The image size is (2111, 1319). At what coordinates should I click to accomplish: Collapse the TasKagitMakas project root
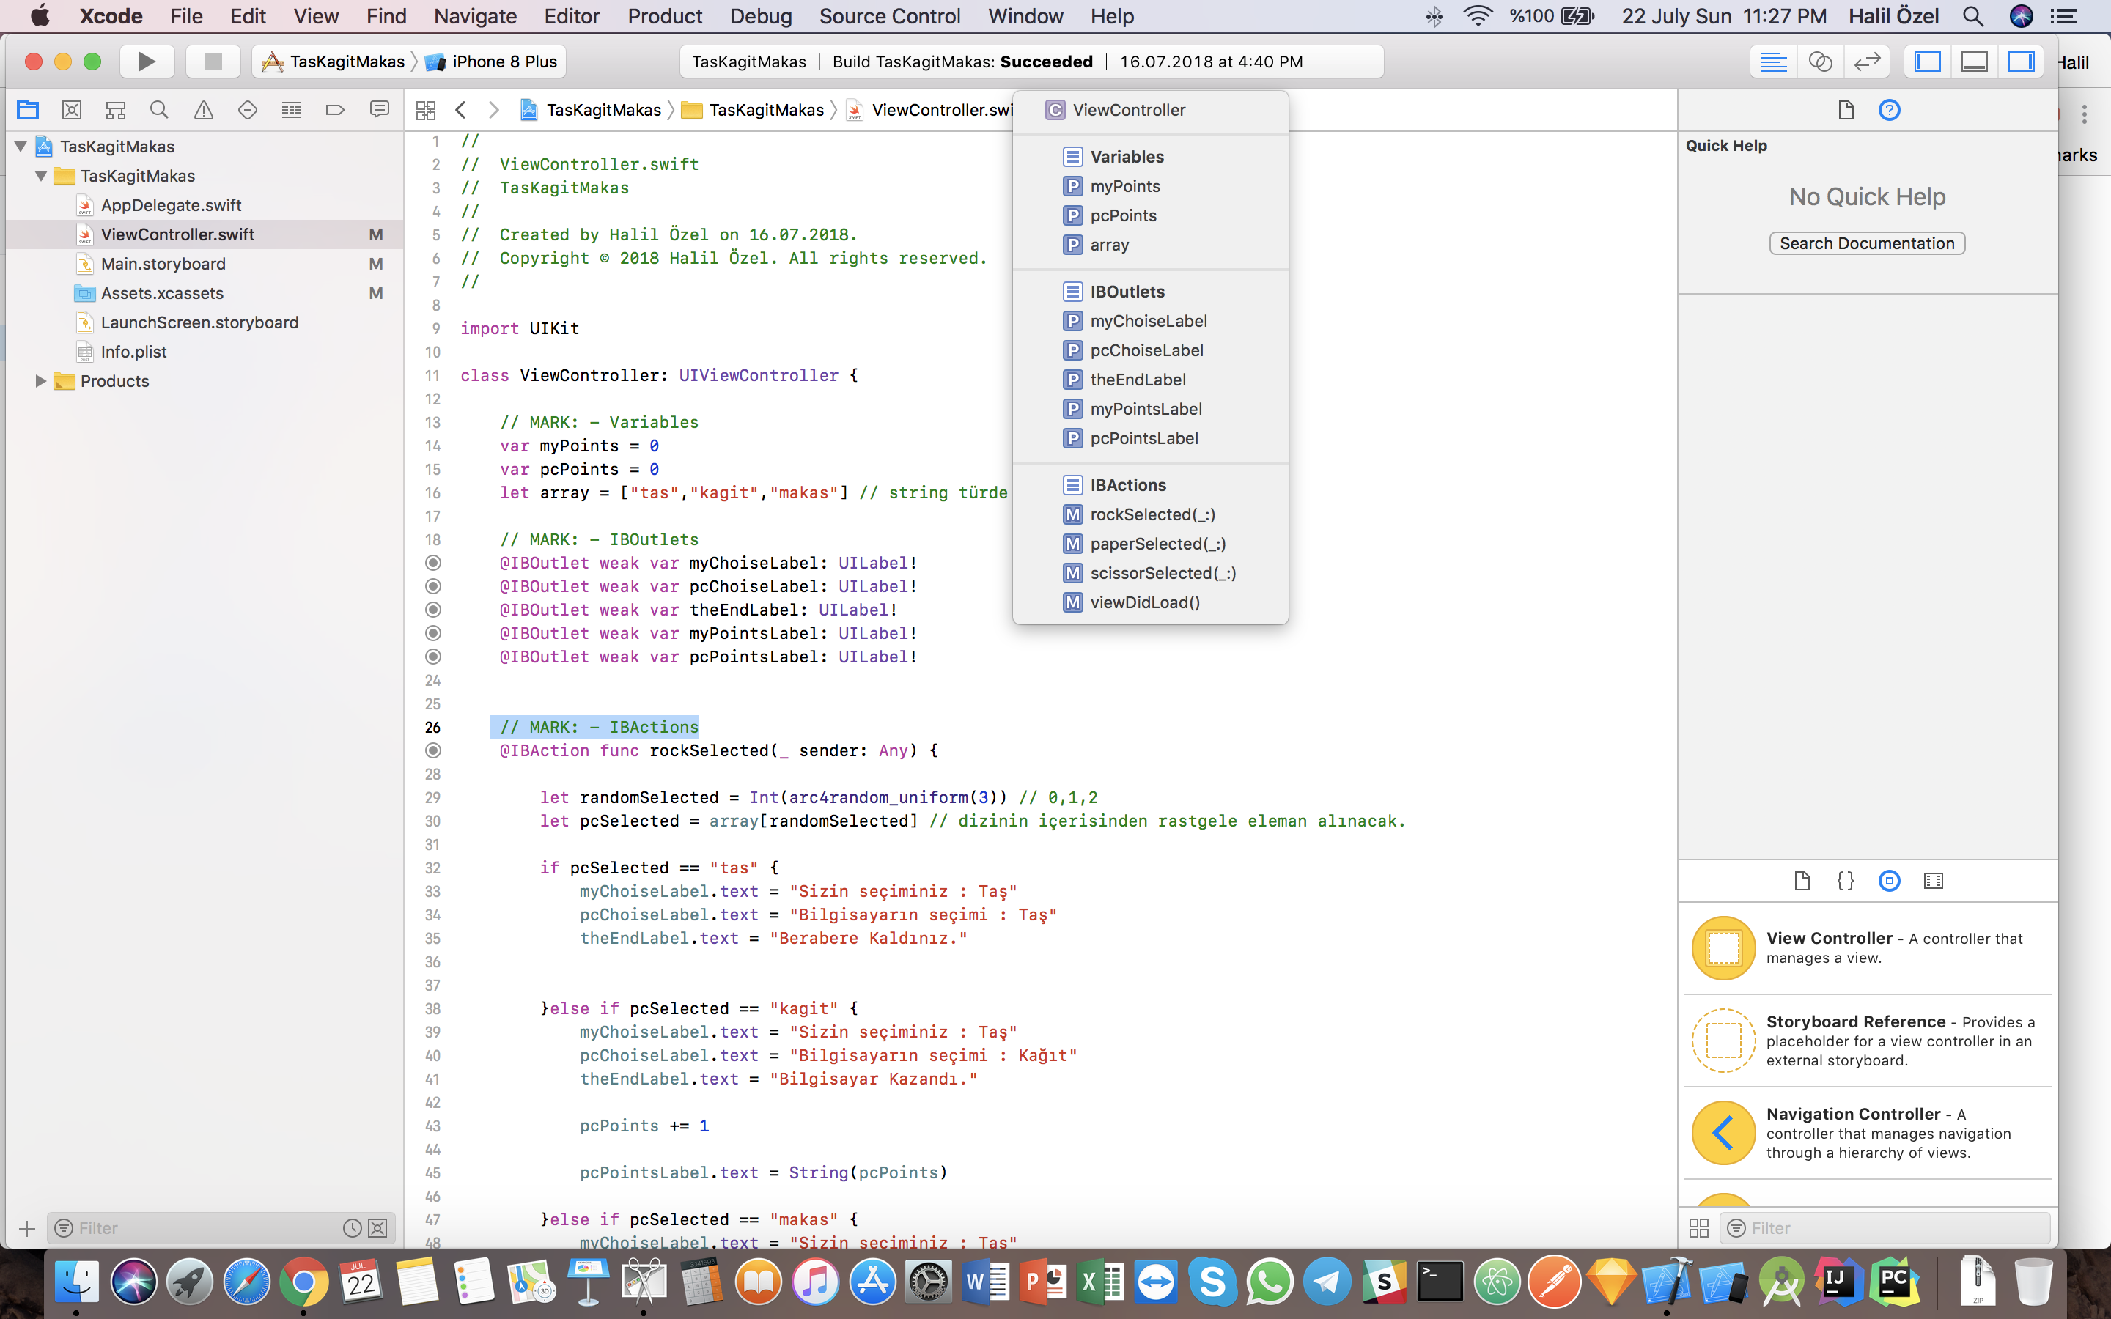click(21, 147)
